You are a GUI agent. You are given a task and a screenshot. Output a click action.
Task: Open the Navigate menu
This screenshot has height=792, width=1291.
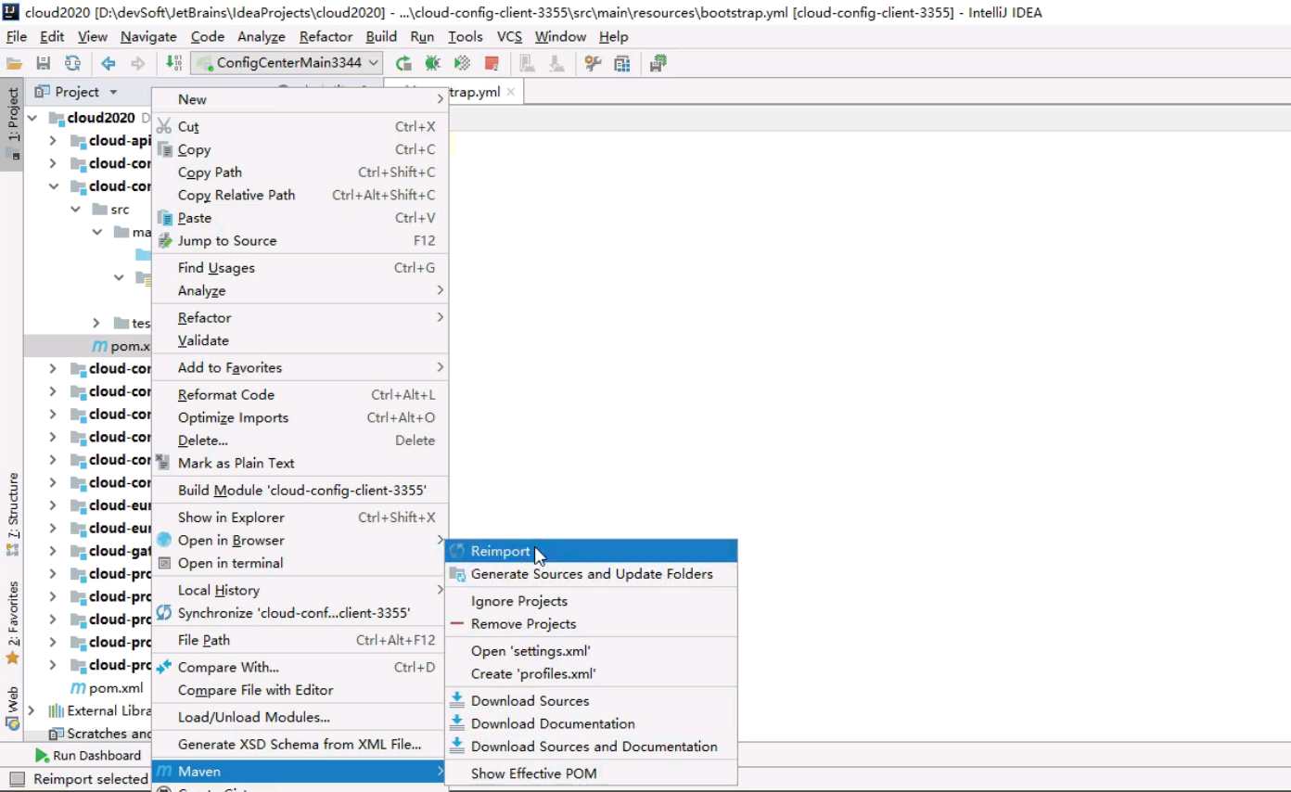point(148,36)
